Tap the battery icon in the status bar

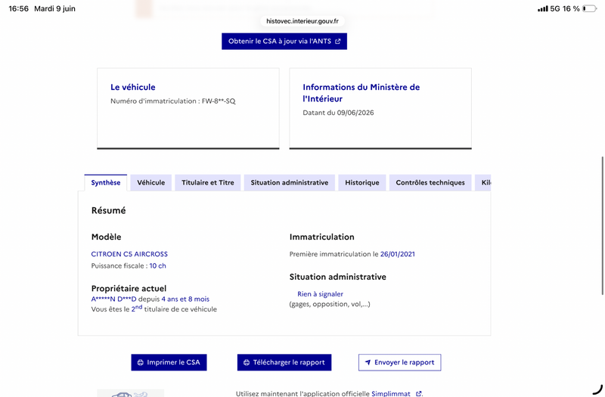click(x=590, y=8)
